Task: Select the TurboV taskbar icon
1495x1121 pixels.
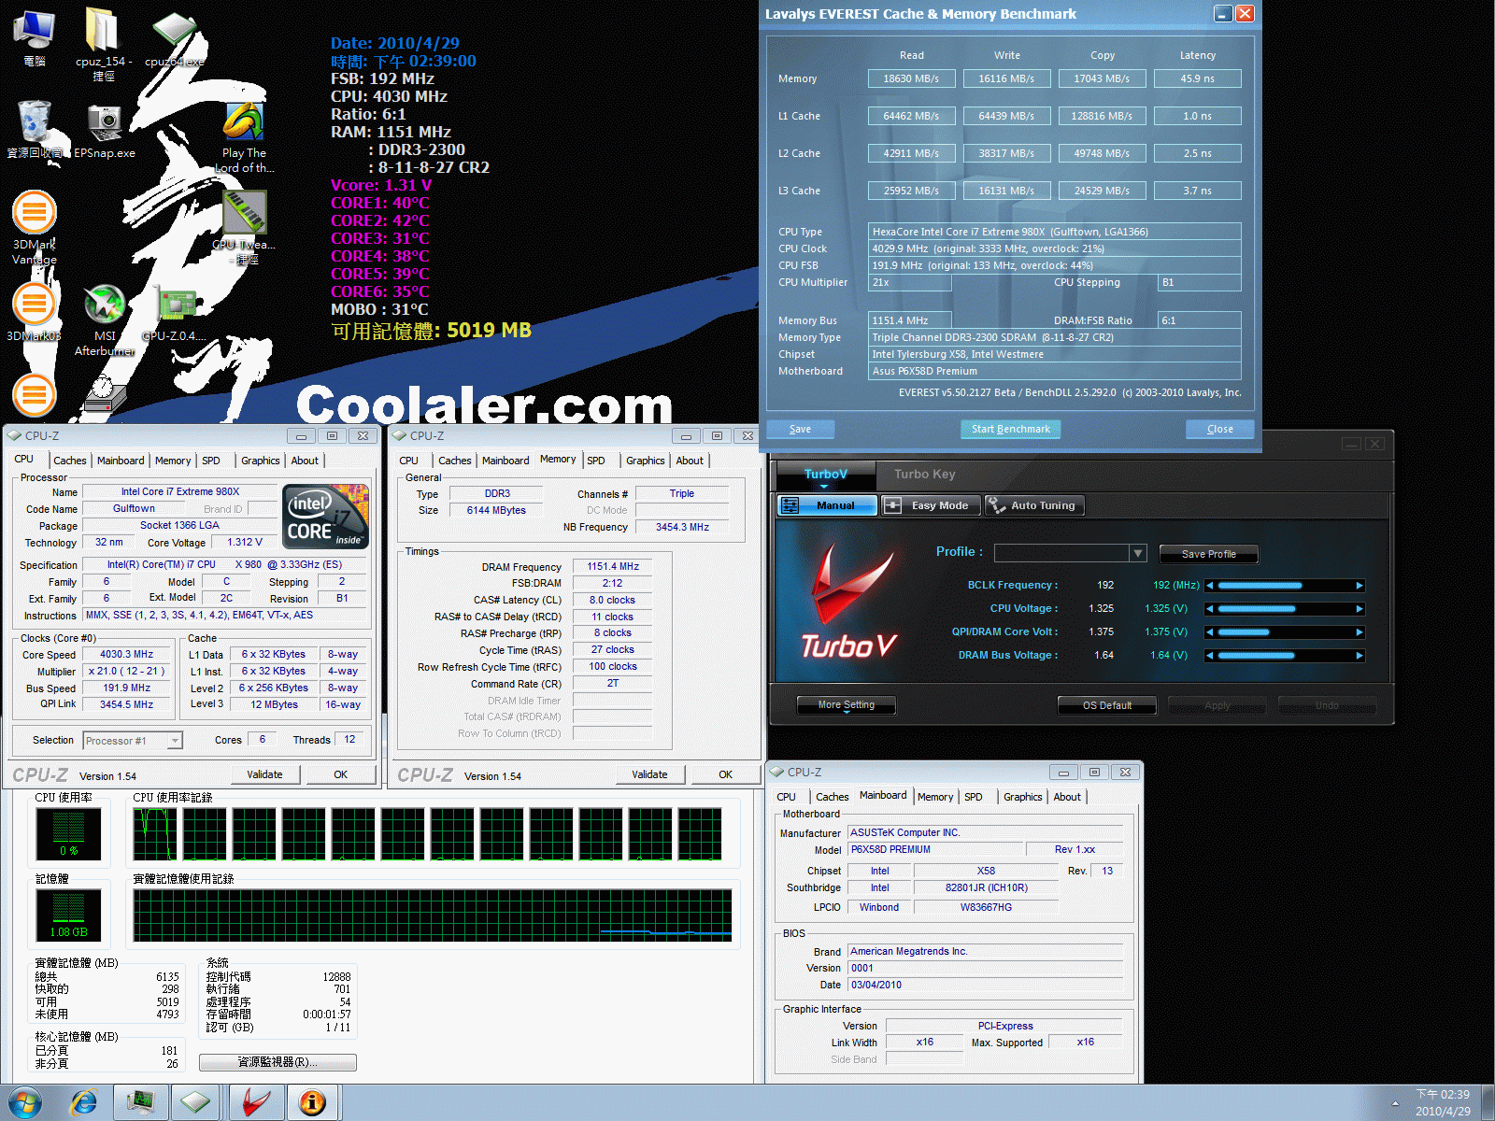Action: tap(257, 1102)
